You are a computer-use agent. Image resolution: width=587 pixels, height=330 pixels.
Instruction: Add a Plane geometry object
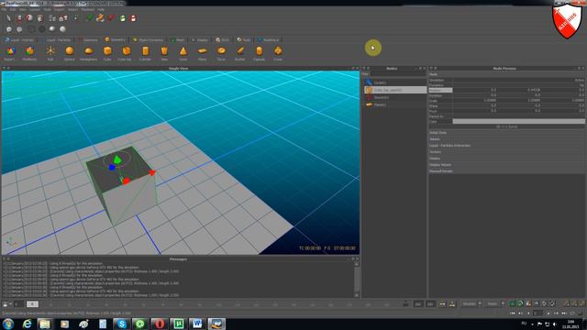202,53
